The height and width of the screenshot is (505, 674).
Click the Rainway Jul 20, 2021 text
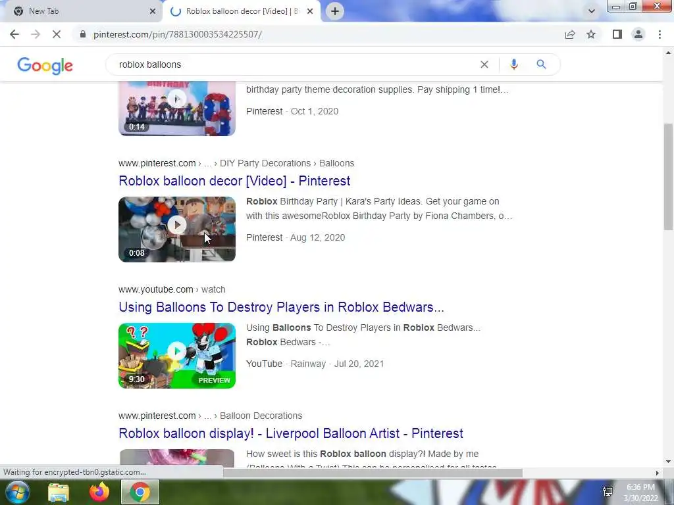(x=337, y=364)
